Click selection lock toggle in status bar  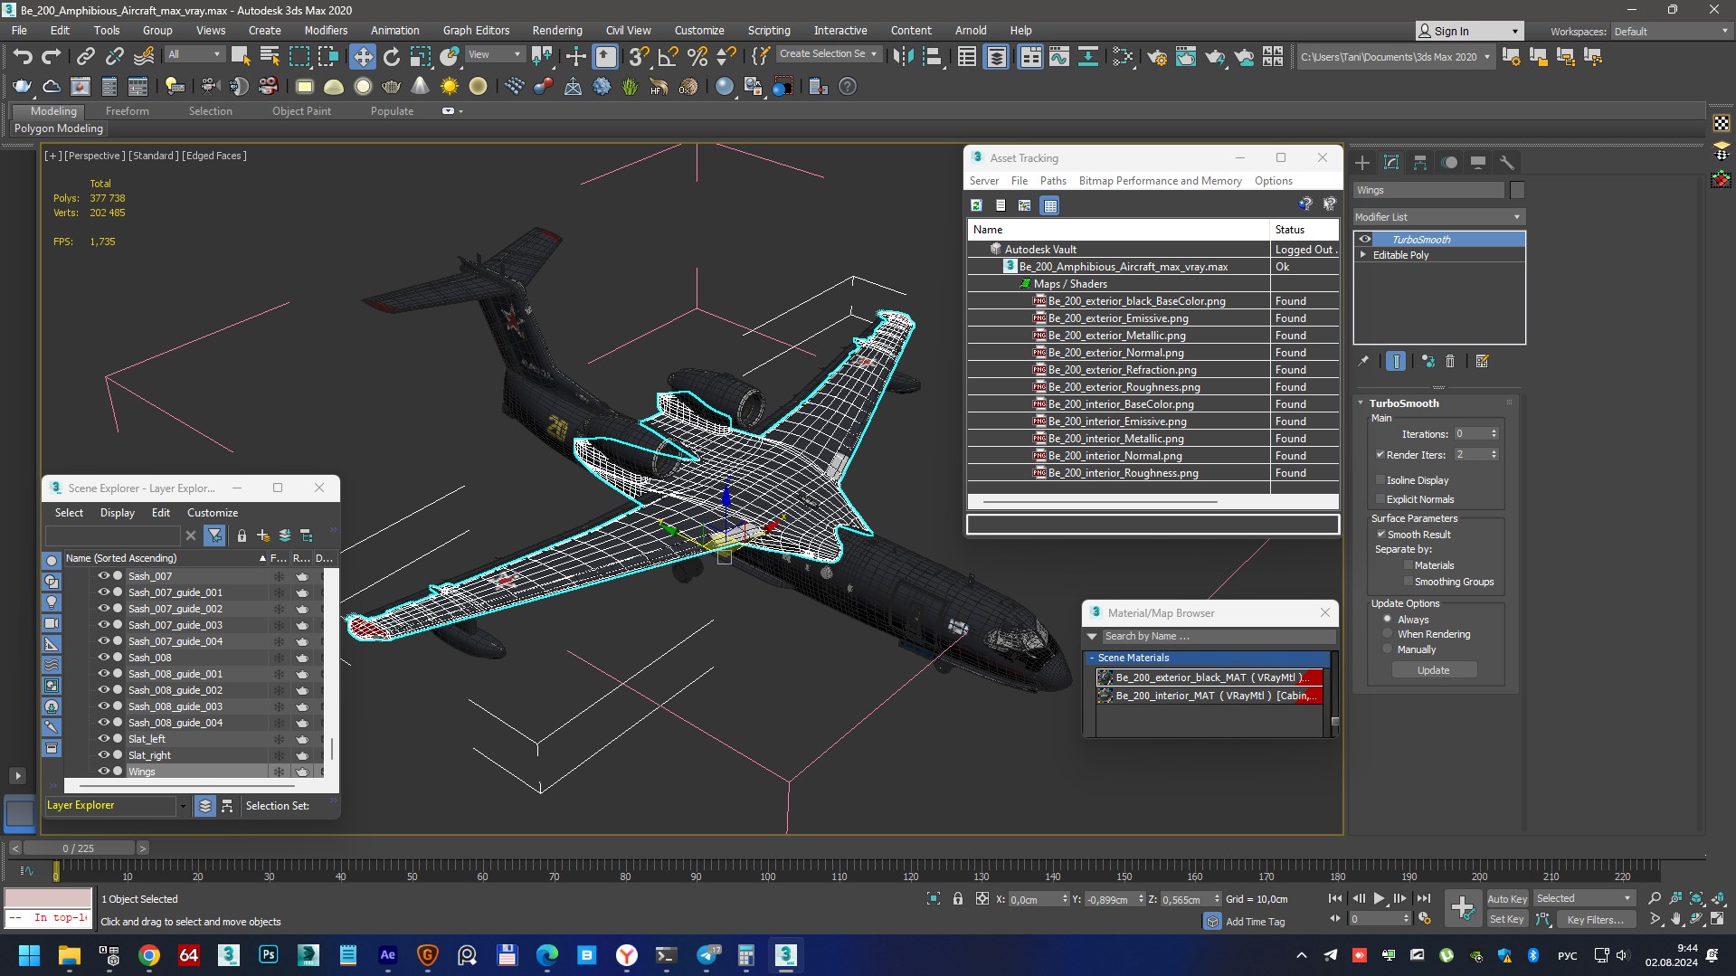[958, 898]
